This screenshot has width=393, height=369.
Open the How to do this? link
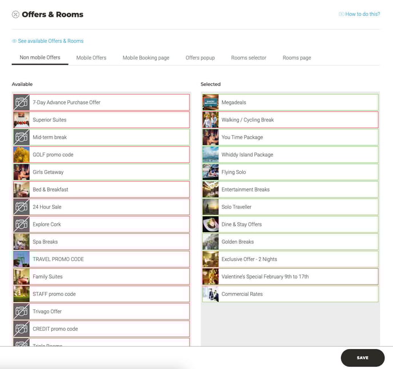click(x=362, y=14)
